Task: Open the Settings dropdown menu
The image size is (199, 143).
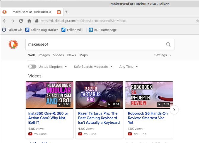Action: [163, 55]
